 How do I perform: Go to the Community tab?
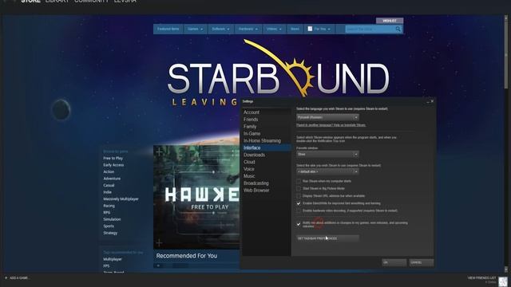[92, 2]
